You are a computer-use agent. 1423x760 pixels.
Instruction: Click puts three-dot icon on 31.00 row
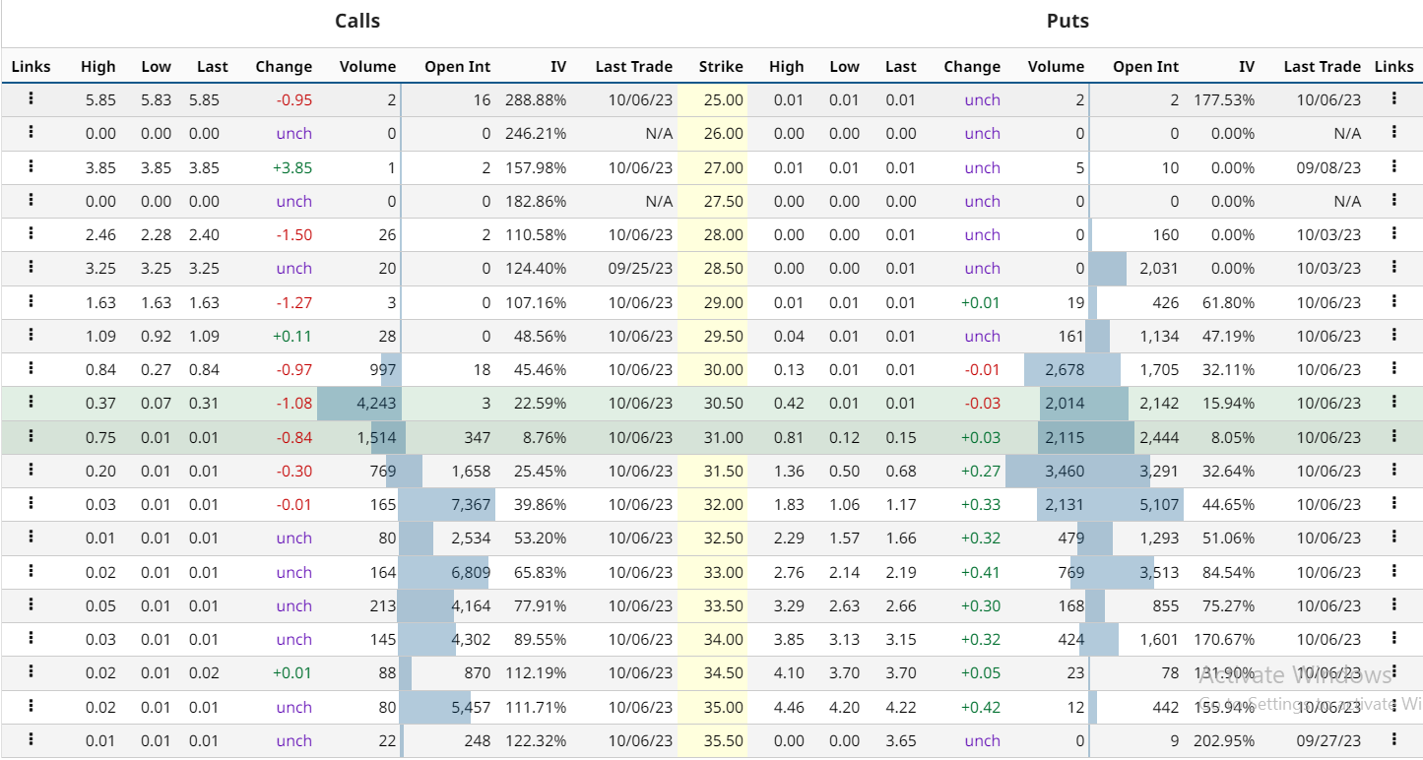coord(1393,435)
